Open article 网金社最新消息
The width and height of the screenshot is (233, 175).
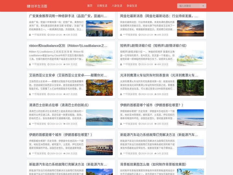(x=159, y=16)
